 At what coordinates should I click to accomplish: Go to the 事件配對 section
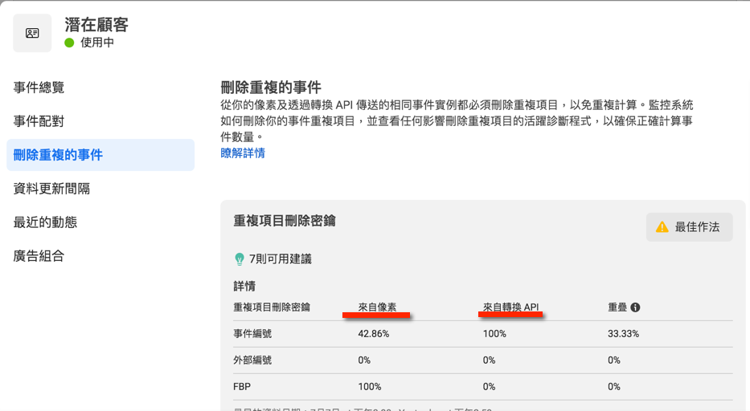39,121
